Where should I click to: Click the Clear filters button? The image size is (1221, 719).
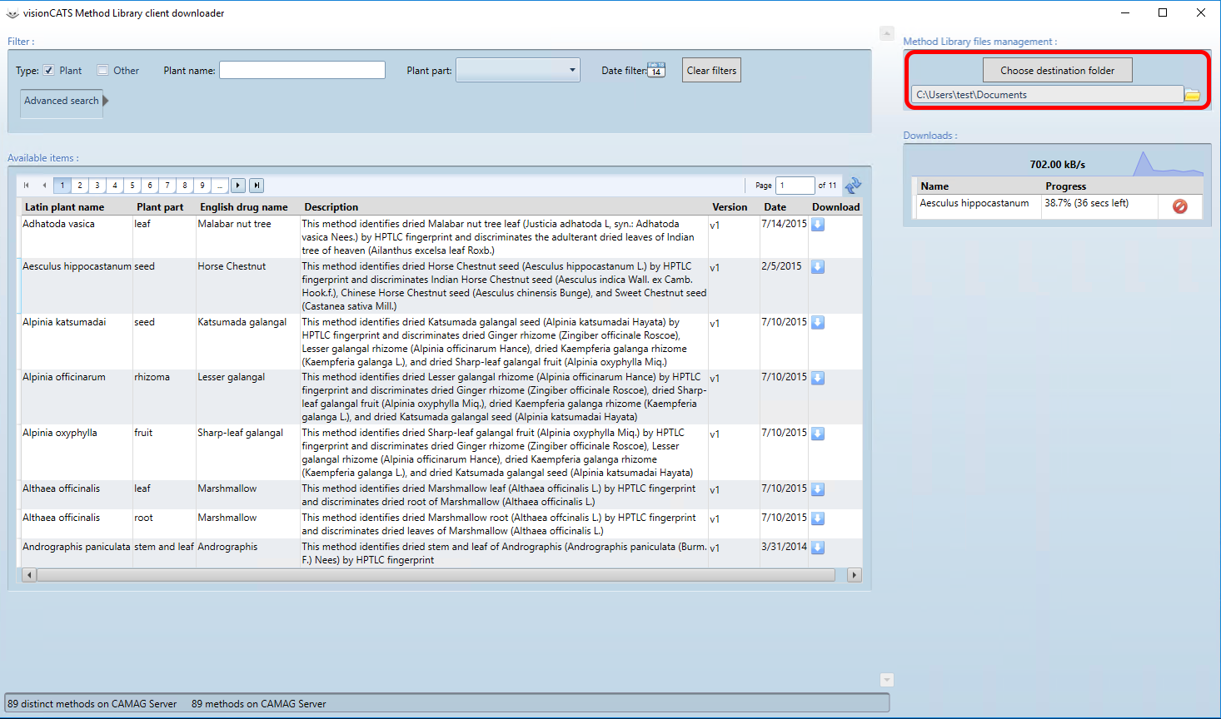(x=711, y=70)
